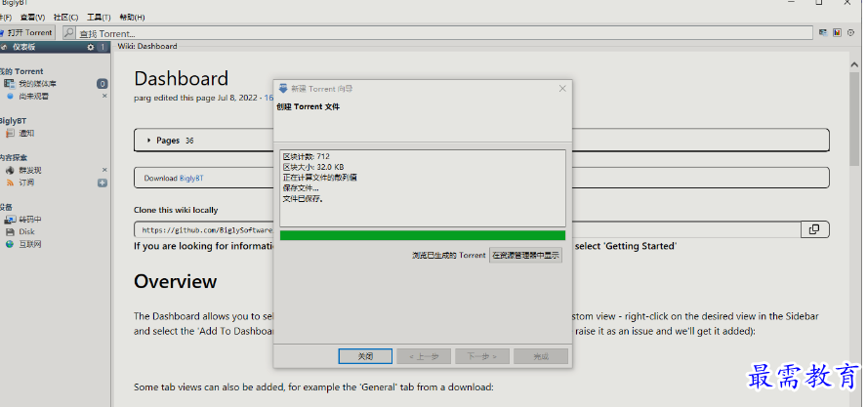Click the 文件已保存 log line
The width and height of the screenshot is (867, 407).
point(303,198)
